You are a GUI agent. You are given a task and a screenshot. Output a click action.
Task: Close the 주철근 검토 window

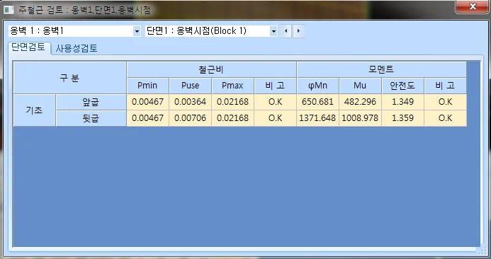473,6
